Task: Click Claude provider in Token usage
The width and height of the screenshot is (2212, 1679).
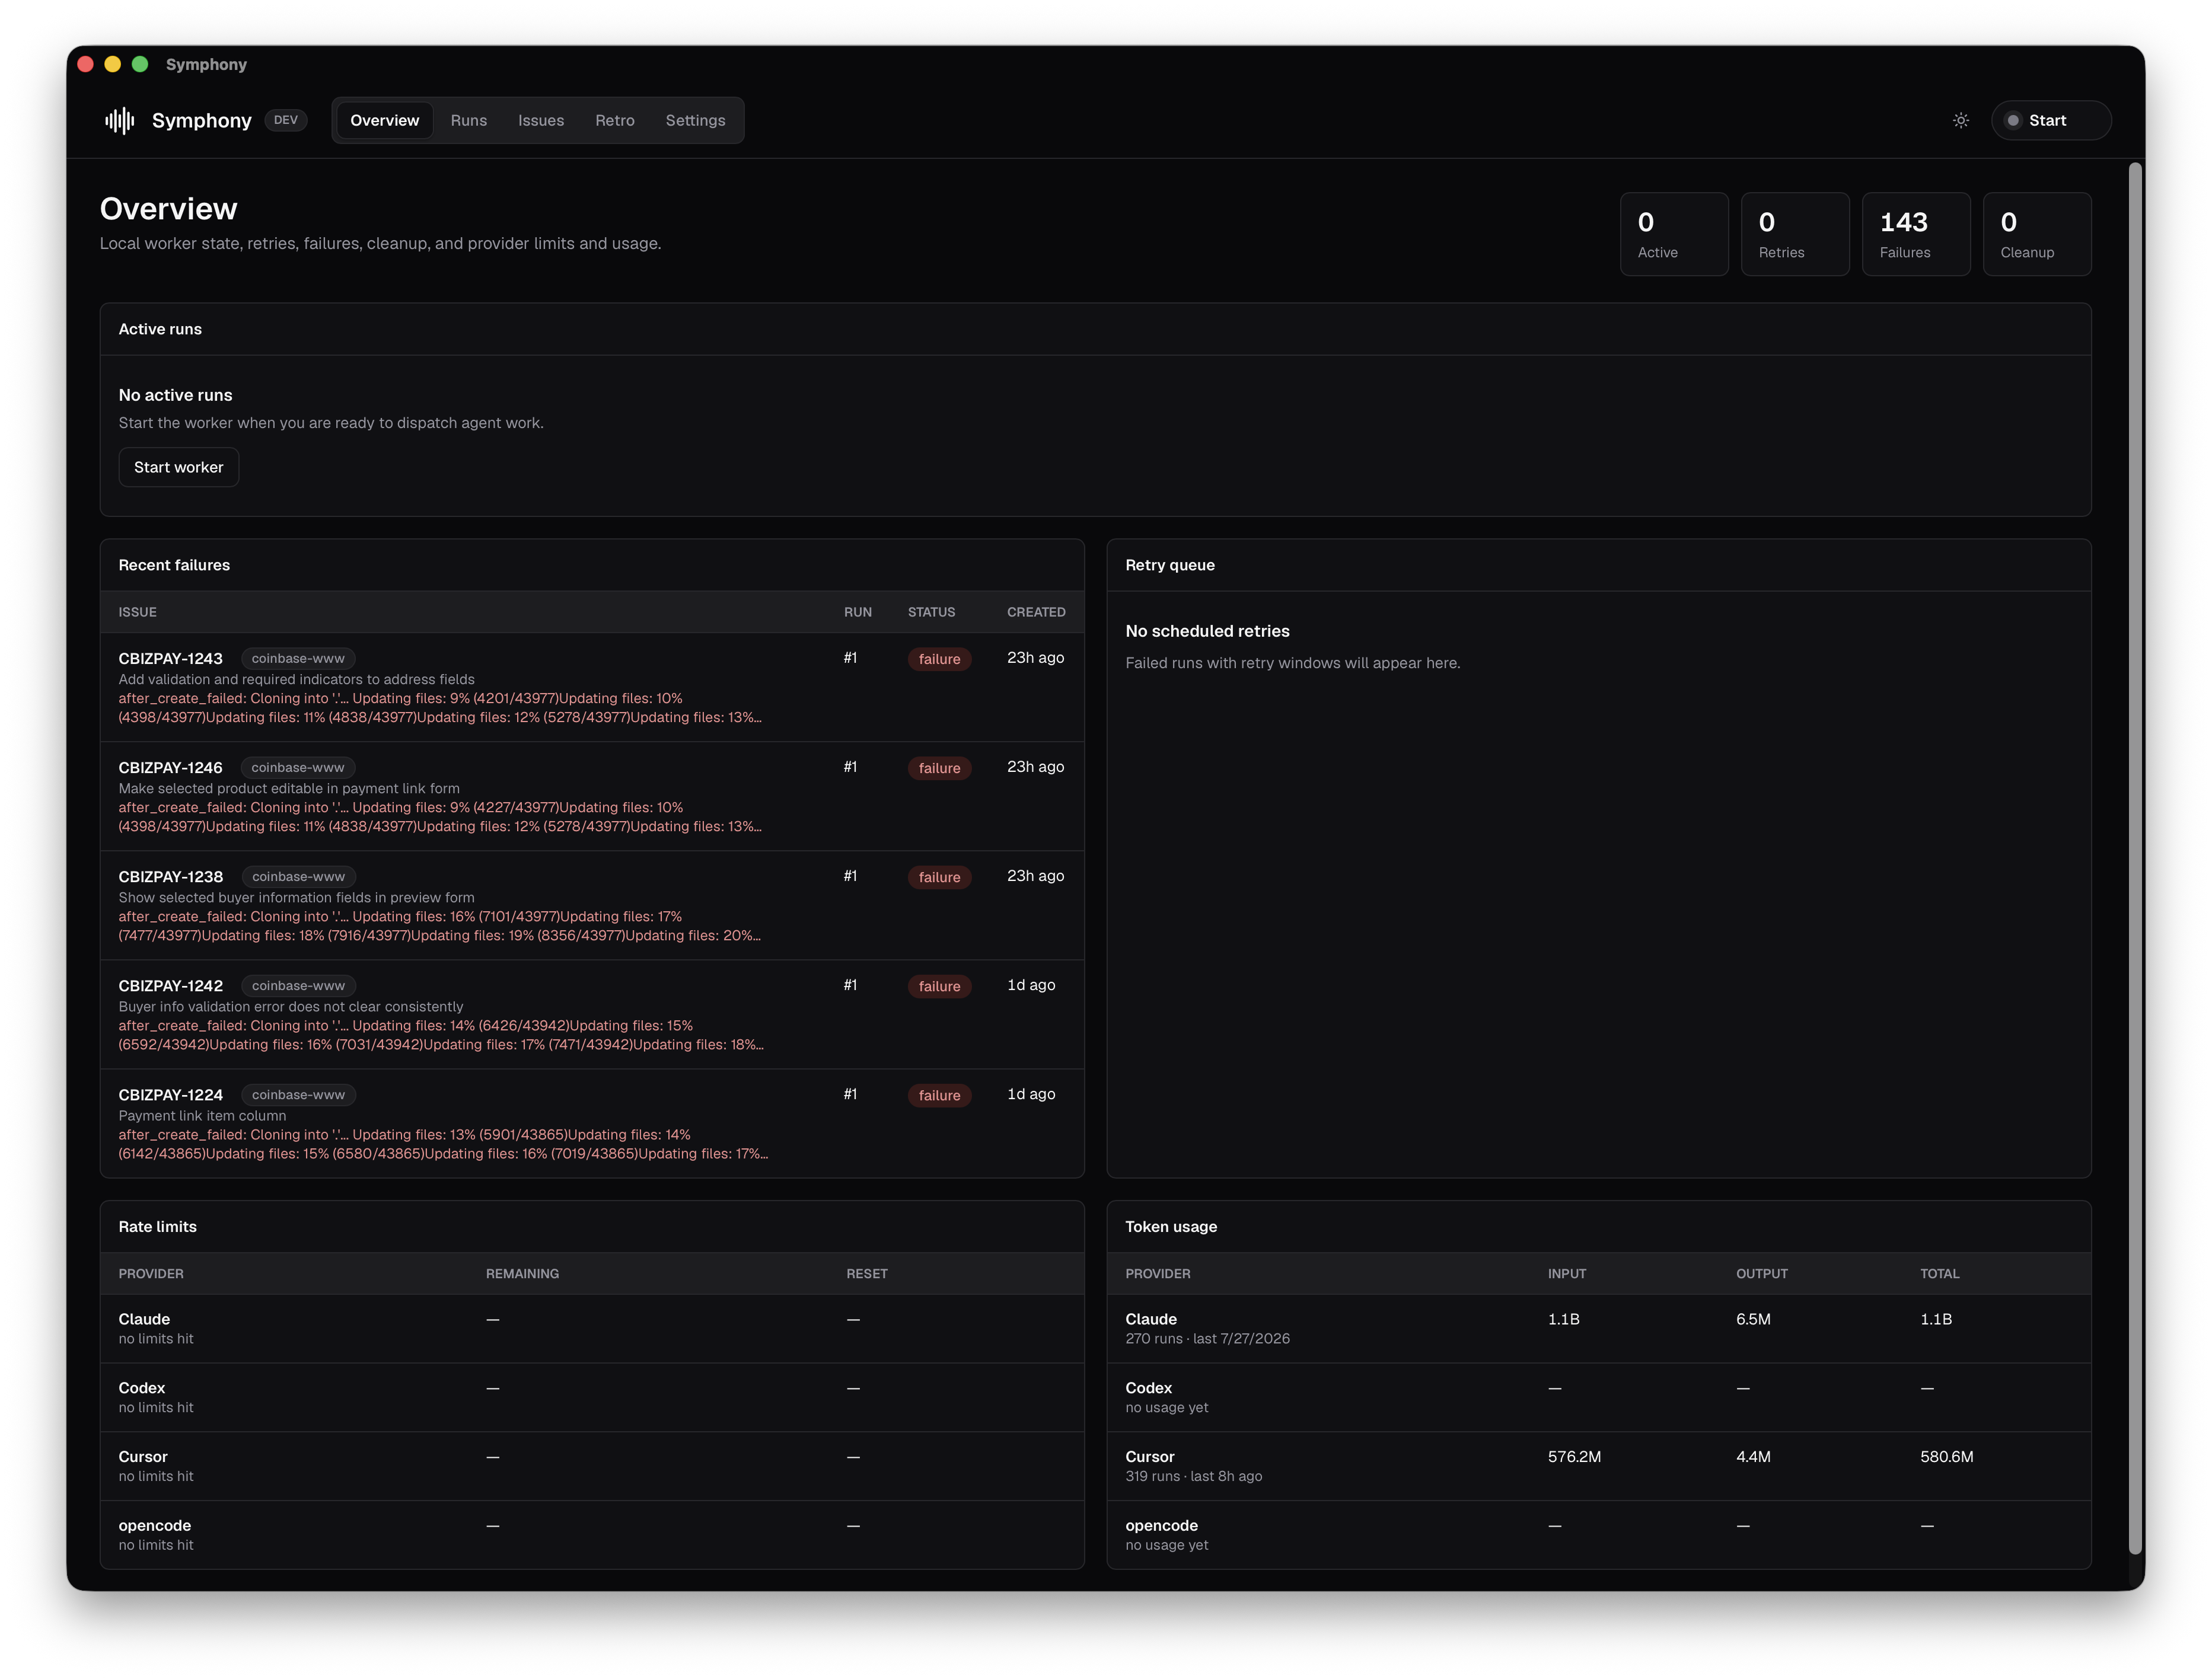Action: pos(1151,1319)
